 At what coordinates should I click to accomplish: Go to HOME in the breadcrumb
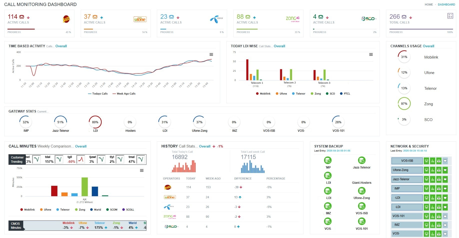tap(429, 4)
